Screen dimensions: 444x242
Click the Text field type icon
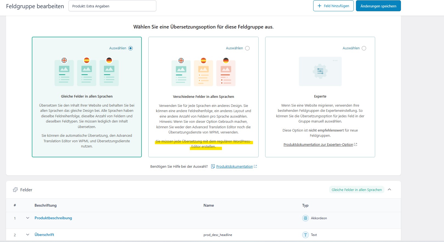305,235
